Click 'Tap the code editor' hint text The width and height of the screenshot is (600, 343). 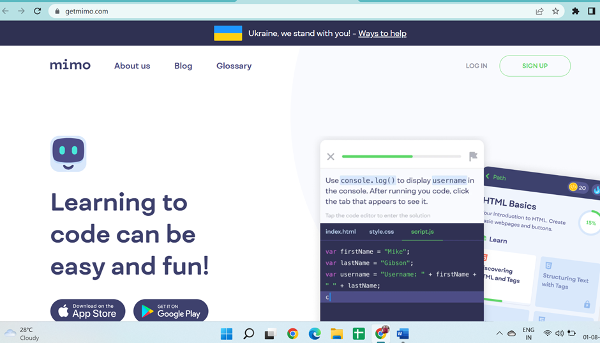pyautogui.click(x=378, y=215)
